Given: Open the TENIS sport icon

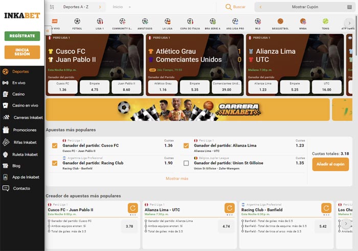Looking at the screenshot, I should (326, 22).
